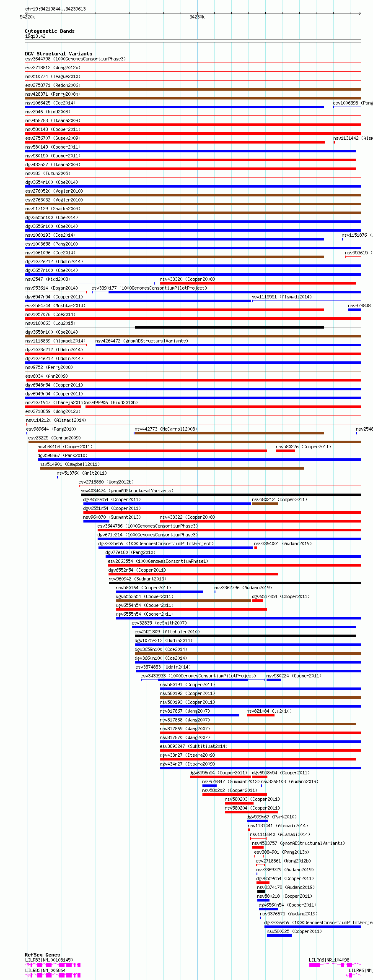The height and width of the screenshot is (980, 373).
Task: Select the LILRB3|NM_006864 gene label
Action: (x=45, y=970)
